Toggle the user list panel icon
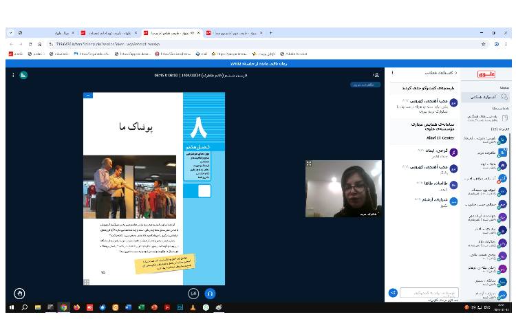 [x=376, y=75]
